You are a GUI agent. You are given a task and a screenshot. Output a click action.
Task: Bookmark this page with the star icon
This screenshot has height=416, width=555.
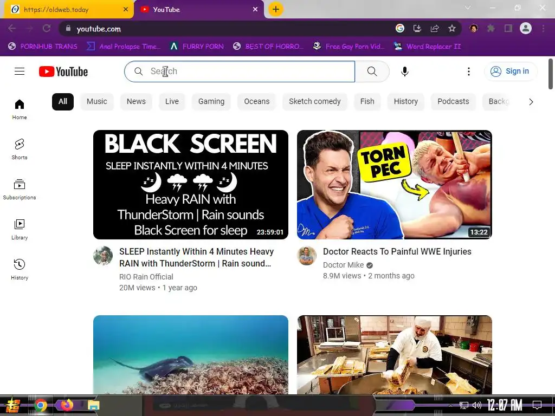click(452, 29)
